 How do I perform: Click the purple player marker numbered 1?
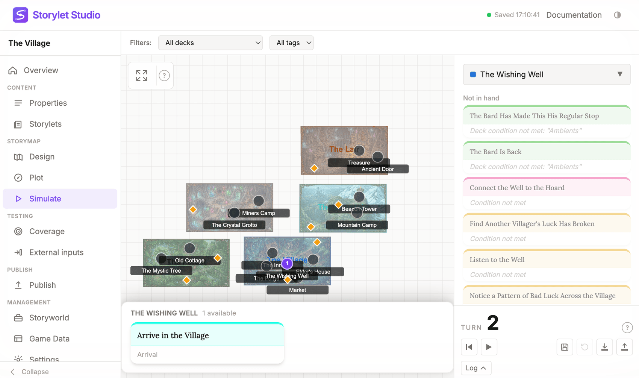point(287,264)
